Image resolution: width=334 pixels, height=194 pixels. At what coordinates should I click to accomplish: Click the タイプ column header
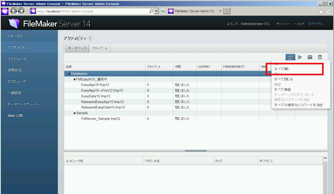tap(236, 161)
